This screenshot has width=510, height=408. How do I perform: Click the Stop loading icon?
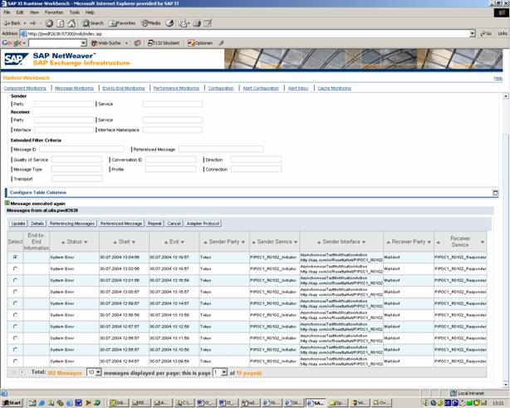(49, 23)
